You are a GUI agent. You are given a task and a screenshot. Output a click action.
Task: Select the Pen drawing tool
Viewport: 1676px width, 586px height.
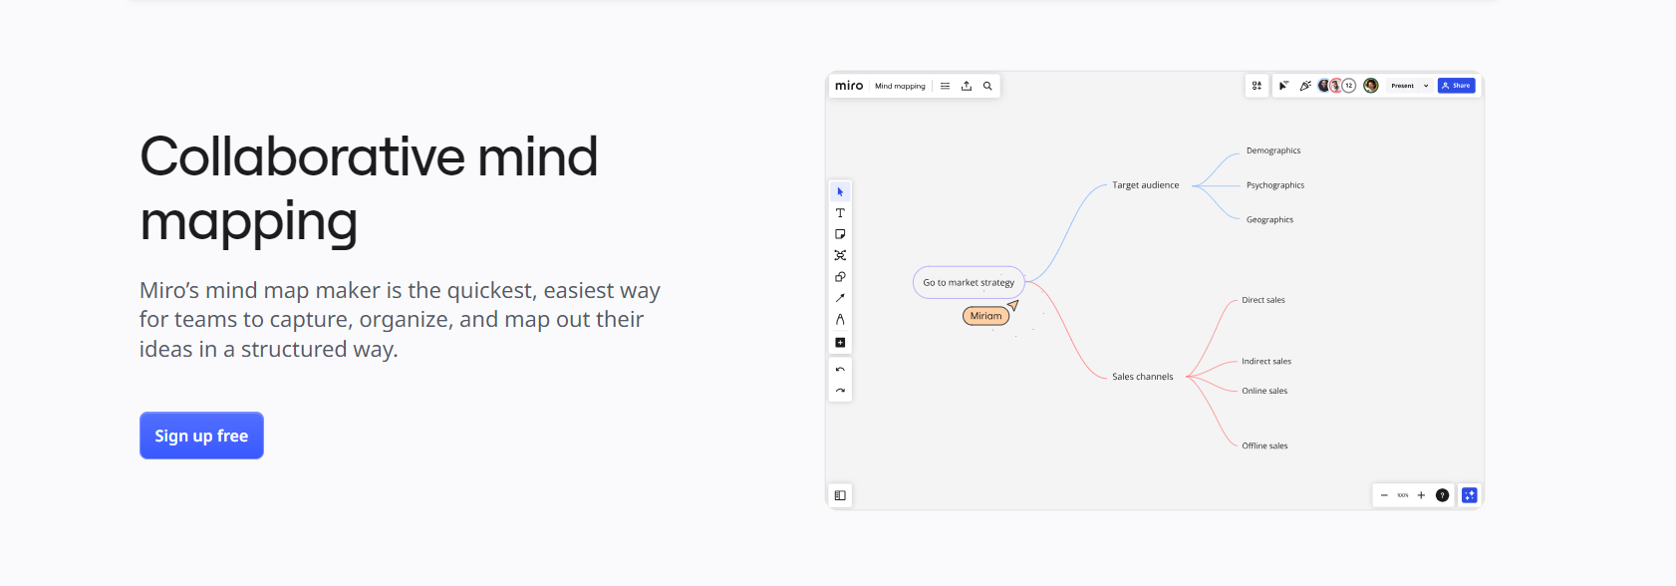click(840, 320)
